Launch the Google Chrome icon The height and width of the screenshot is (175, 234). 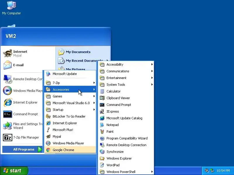[48, 150]
